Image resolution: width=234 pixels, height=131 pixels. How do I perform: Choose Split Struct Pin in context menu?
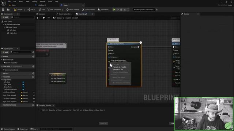coord(118,70)
